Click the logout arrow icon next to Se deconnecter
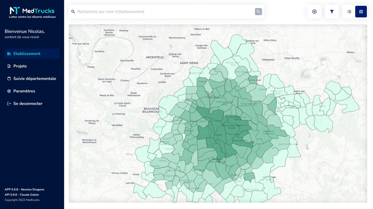Image resolution: width=373 pixels, height=209 pixels. pos(8,103)
